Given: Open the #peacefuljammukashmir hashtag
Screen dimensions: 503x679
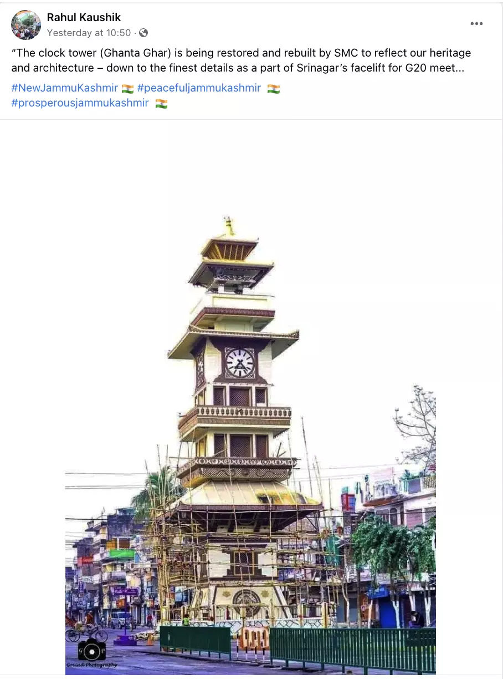Looking at the screenshot, I should (199, 88).
